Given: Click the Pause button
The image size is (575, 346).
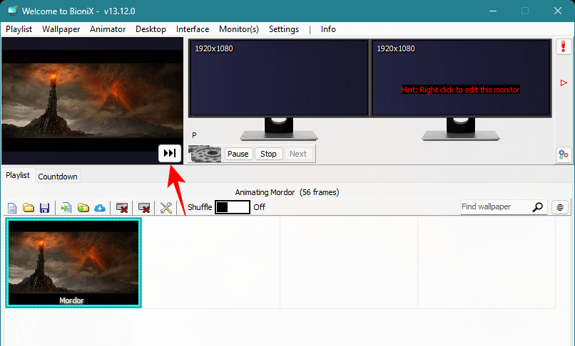Looking at the screenshot, I should point(238,154).
